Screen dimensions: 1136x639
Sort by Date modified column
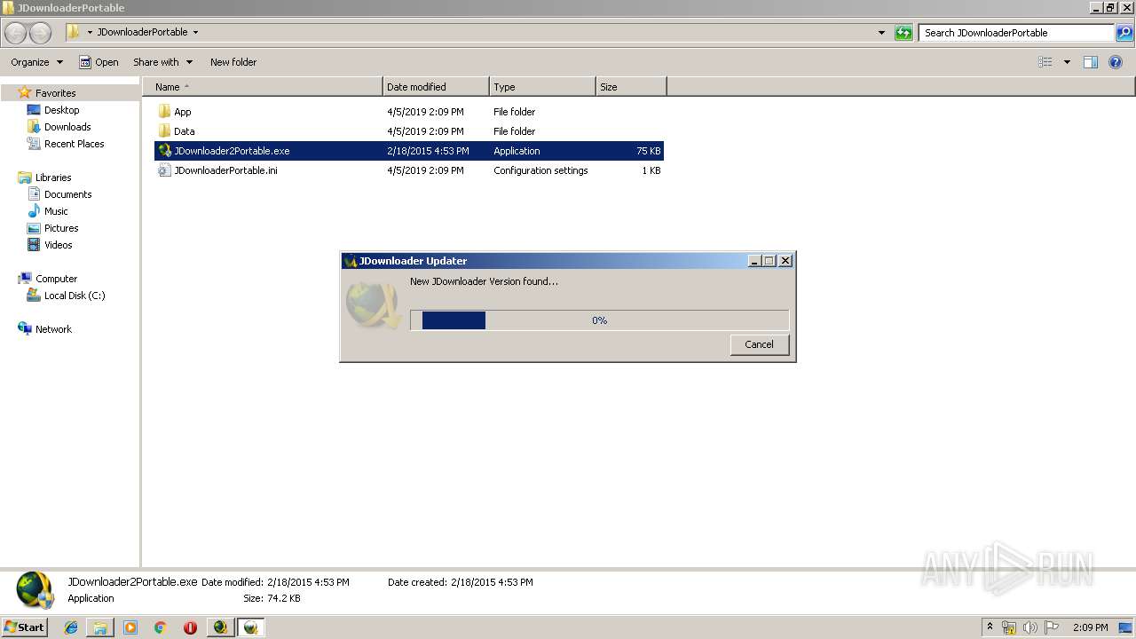[x=436, y=87]
